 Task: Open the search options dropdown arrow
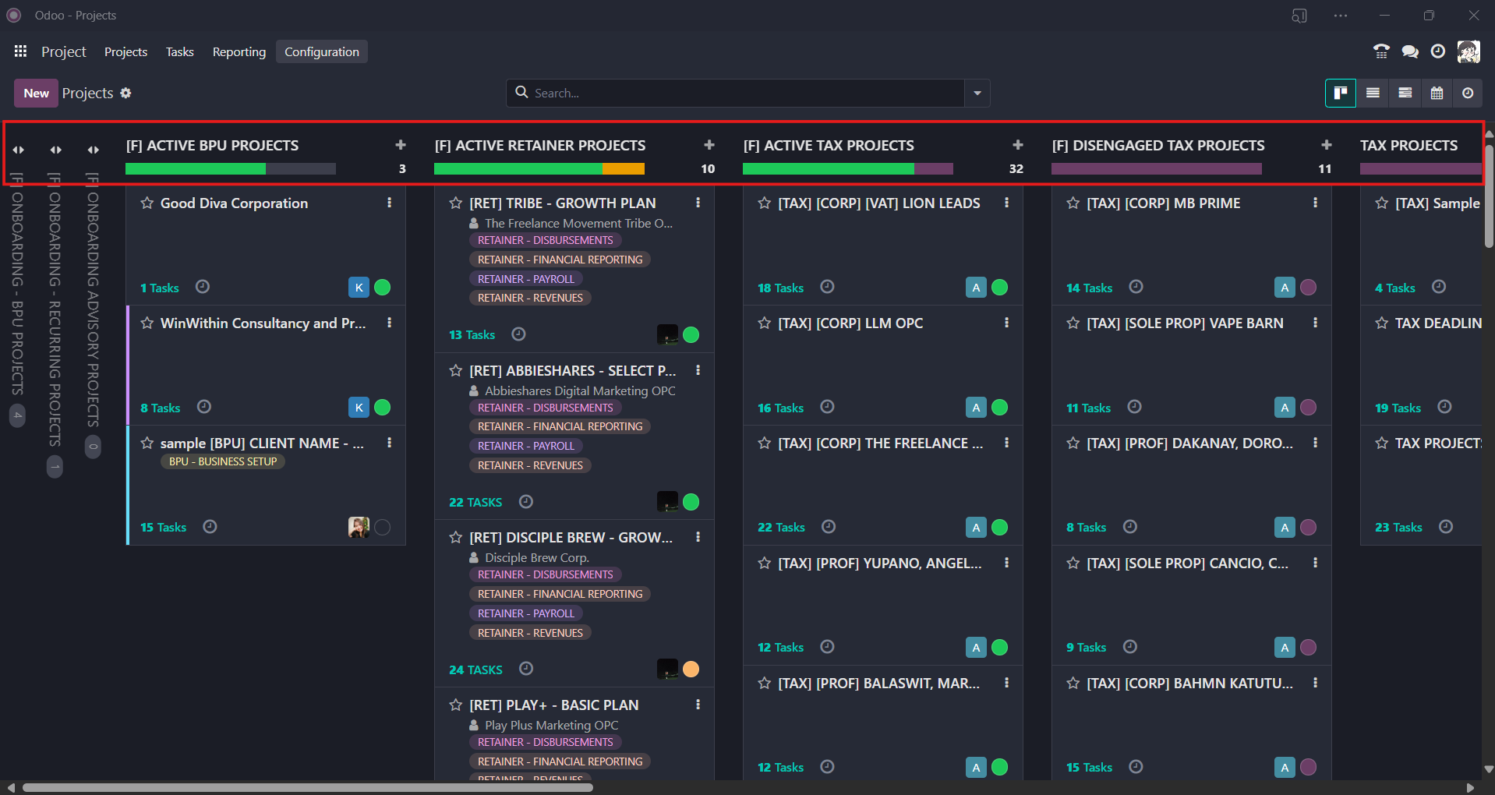977,94
